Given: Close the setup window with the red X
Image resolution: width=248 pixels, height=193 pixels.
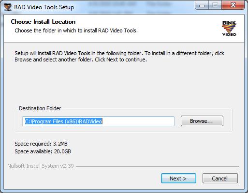Looking at the screenshot, I should click(233, 5).
